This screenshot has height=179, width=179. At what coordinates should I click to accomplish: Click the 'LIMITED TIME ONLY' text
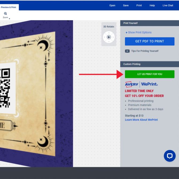(x=139, y=91)
